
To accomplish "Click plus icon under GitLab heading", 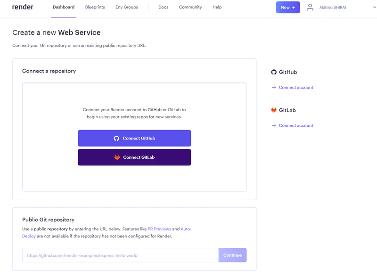I will point(274,125).
